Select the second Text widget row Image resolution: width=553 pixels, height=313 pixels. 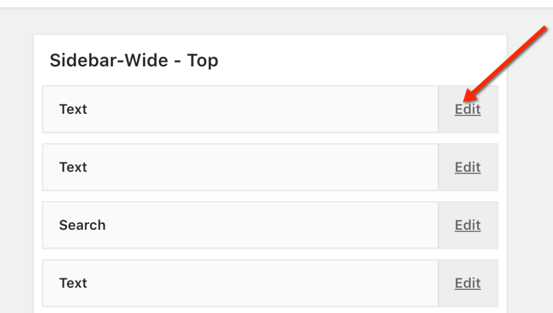[240, 167]
